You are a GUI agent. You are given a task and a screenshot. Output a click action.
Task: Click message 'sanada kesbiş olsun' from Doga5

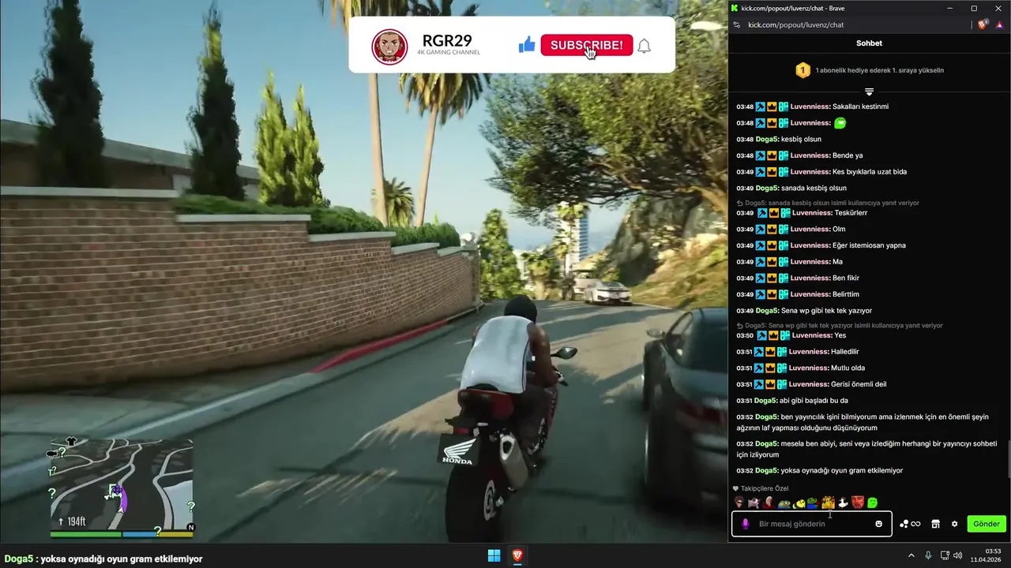click(x=814, y=189)
